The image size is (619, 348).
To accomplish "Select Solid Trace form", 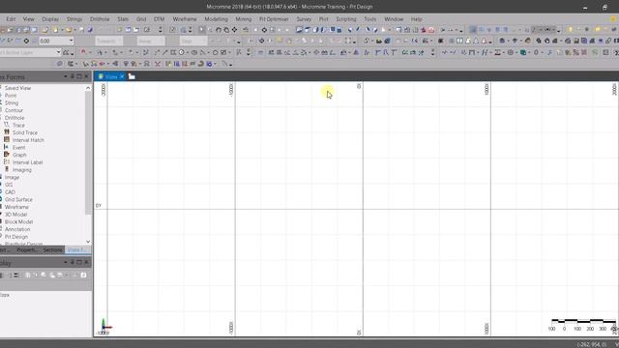I will click(25, 132).
